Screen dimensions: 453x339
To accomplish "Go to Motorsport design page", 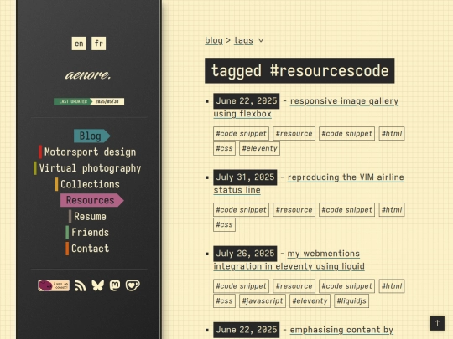I will pyautogui.click(x=87, y=152).
